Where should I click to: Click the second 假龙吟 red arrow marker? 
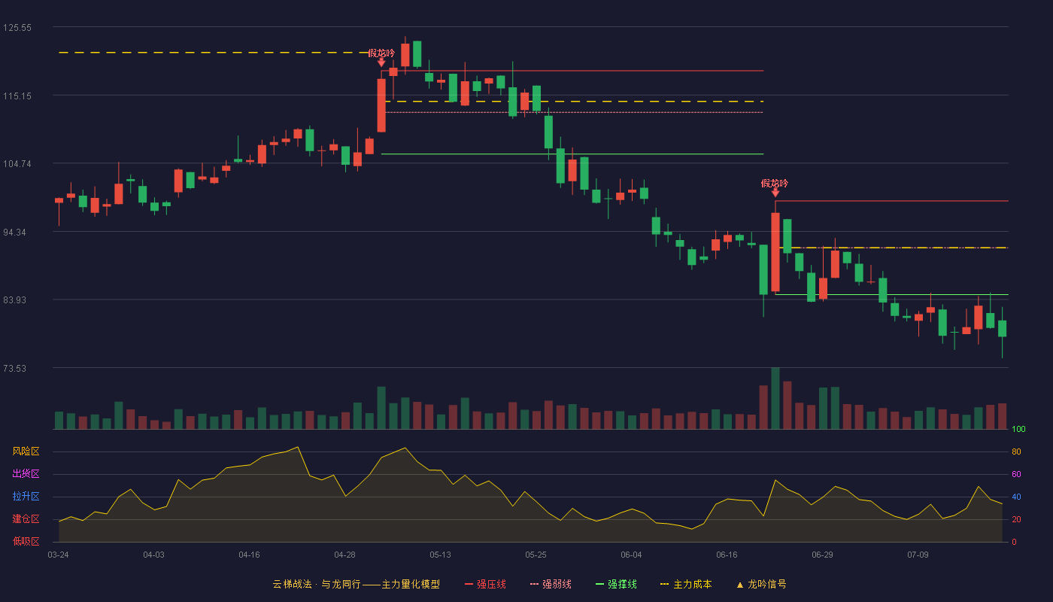tap(775, 193)
